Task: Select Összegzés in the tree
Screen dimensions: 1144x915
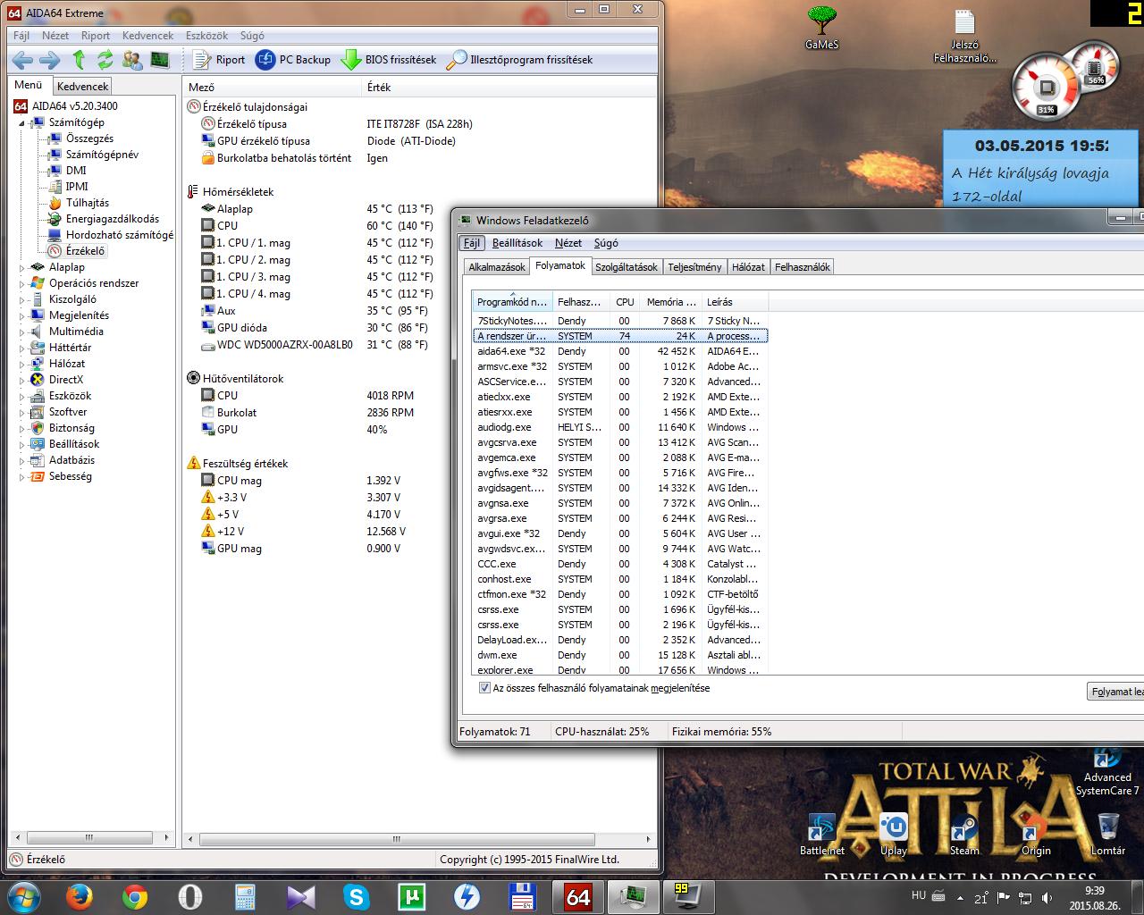Action: click(89, 139)
